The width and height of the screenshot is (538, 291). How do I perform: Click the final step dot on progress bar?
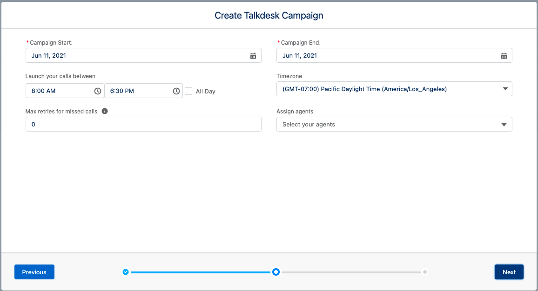(x=424, y=272)
